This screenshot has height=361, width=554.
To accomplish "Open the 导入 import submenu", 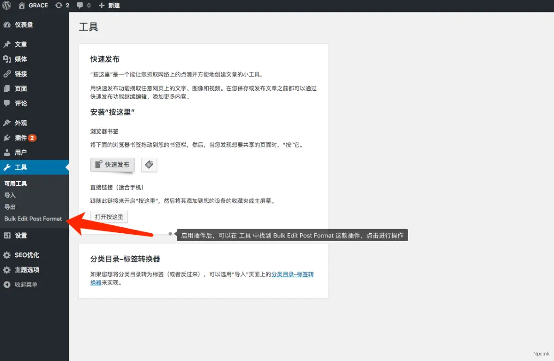I will point(10,195).
